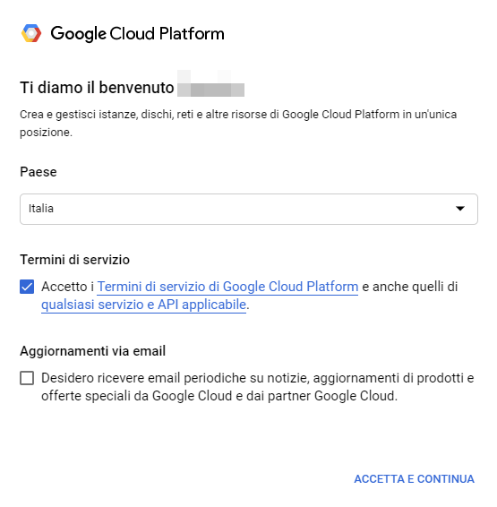The height and width of the screenshot is (507, 497).
Task: Click the dropdown arrow in the Paese field
Action: point(460,209)
